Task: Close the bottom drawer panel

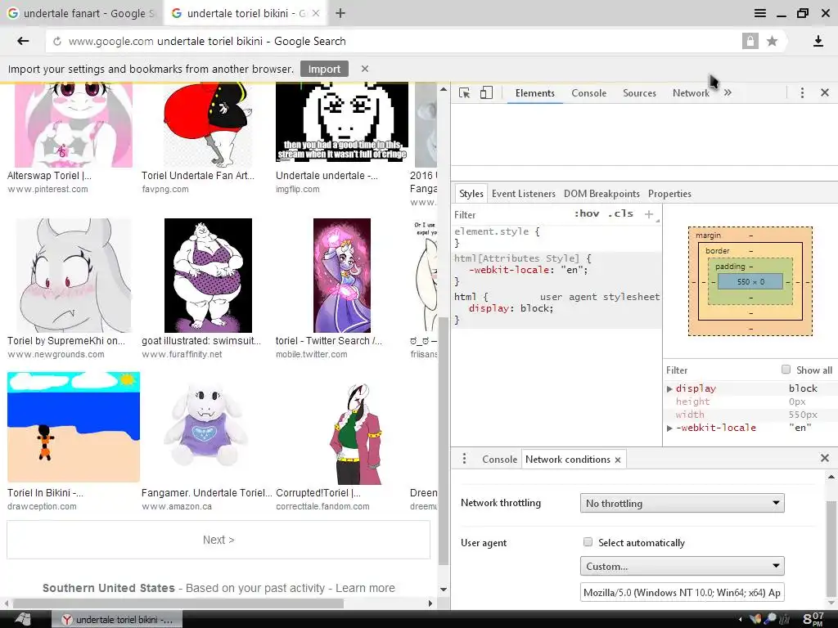Action: click(825, 458)
